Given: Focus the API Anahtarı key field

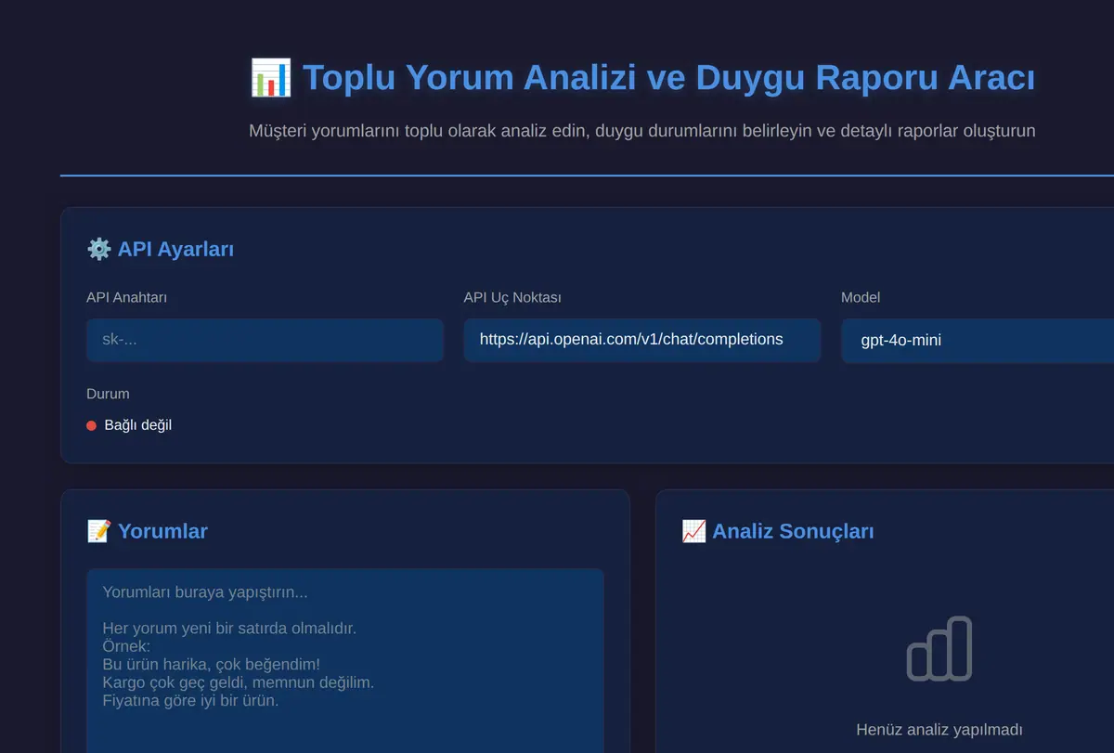Looking at the screenshot, I should coord(266,340).
